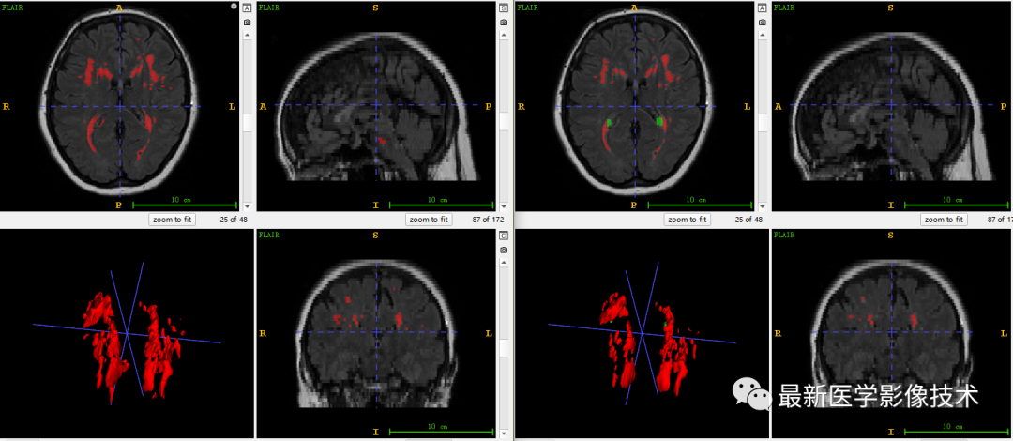Click the red 3D lesion rendering in the right window

click(648, 344)
